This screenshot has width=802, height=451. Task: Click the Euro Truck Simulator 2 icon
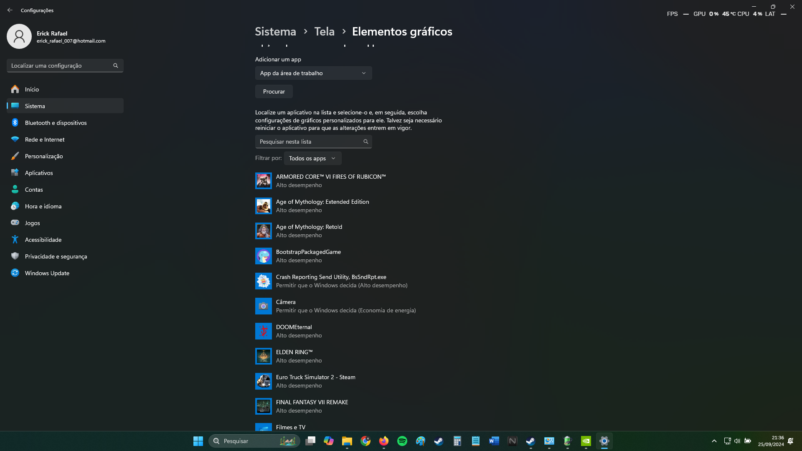click(264, 381)
